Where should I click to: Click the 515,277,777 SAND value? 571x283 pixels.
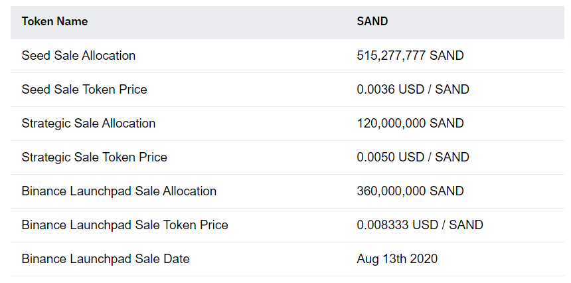coord(410,56)
